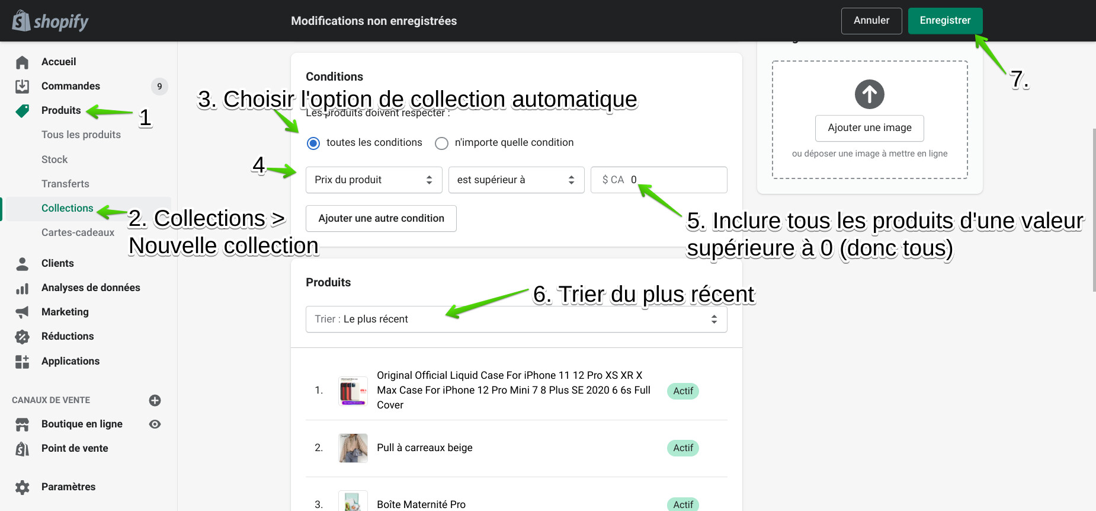Open Analyses de données in sidebar
This screenshot has height=511, width=1096.
pyautogui.click(x=91, y=288)
